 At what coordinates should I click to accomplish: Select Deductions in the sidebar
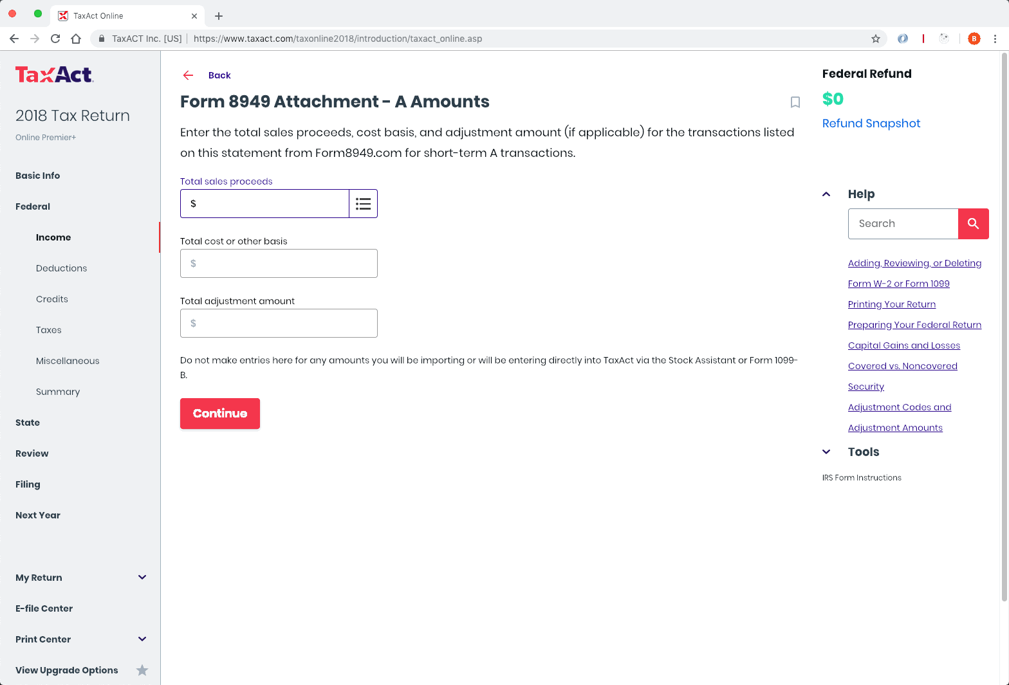tap(61, 268)
